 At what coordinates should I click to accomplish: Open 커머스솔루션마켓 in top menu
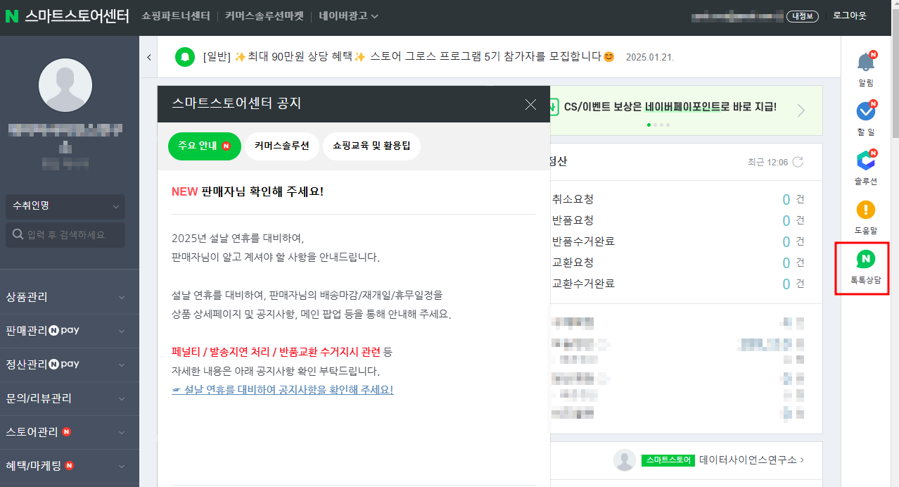(264, 15)
